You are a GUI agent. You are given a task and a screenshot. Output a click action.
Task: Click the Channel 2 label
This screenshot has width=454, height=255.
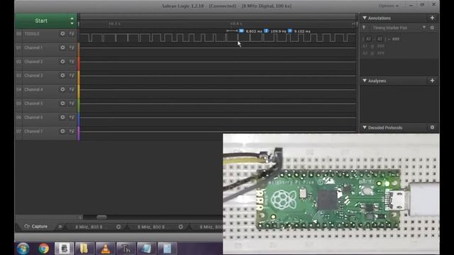tap(33, 62)
